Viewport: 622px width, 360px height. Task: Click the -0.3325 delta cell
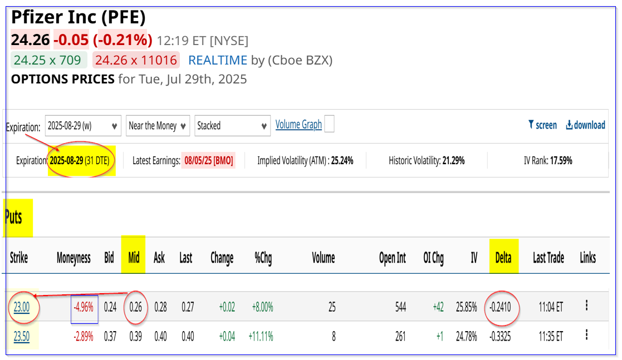coord(500,337)
